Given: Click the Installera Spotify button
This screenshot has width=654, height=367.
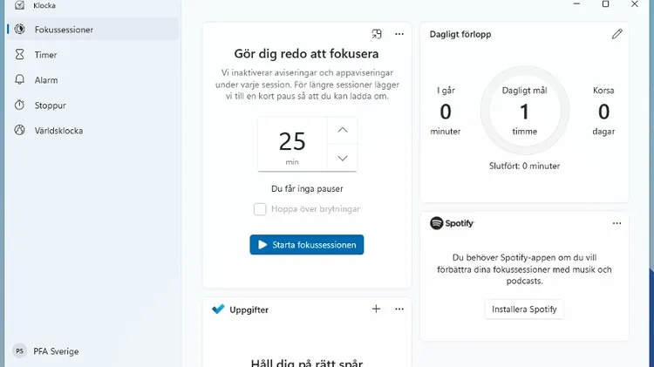Looking at the screenshot, I should point(524,309).
